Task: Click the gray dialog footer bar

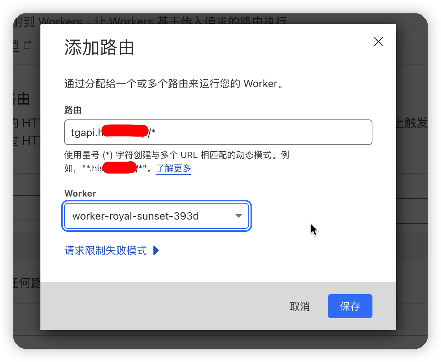Action: pos(218,306)
